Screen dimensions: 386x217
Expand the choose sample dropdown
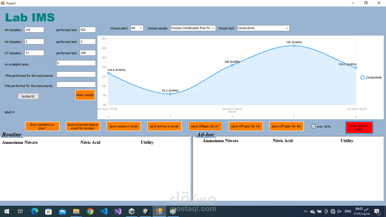pos(193,28)
